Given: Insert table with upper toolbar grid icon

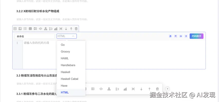Looking at the screenshot, I should (30, 29).
